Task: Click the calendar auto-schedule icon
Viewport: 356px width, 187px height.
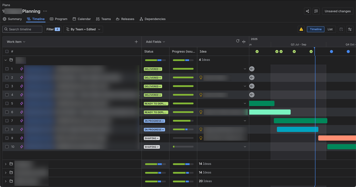Action: point(341,29)
